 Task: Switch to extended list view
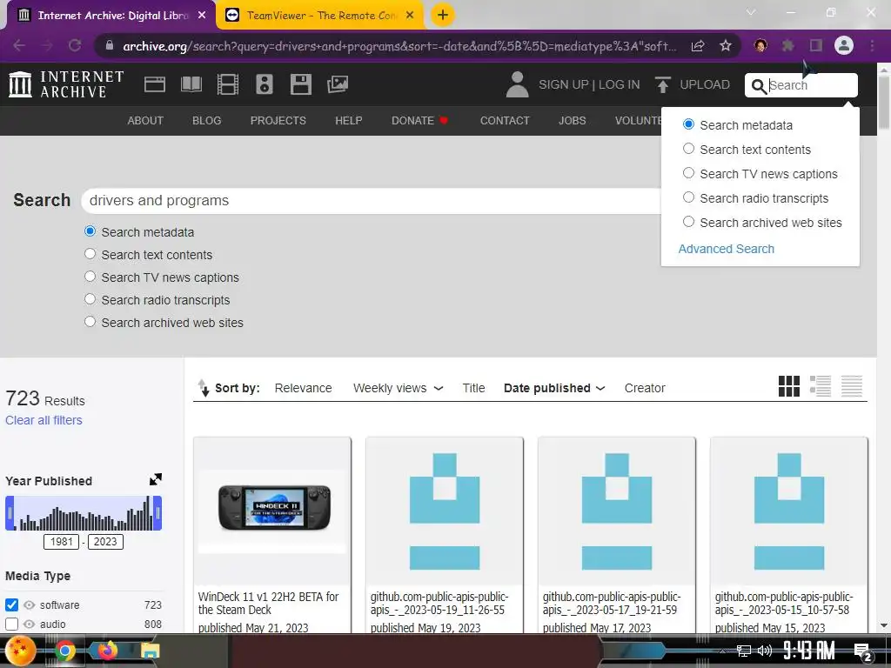(x=820, y=386)
